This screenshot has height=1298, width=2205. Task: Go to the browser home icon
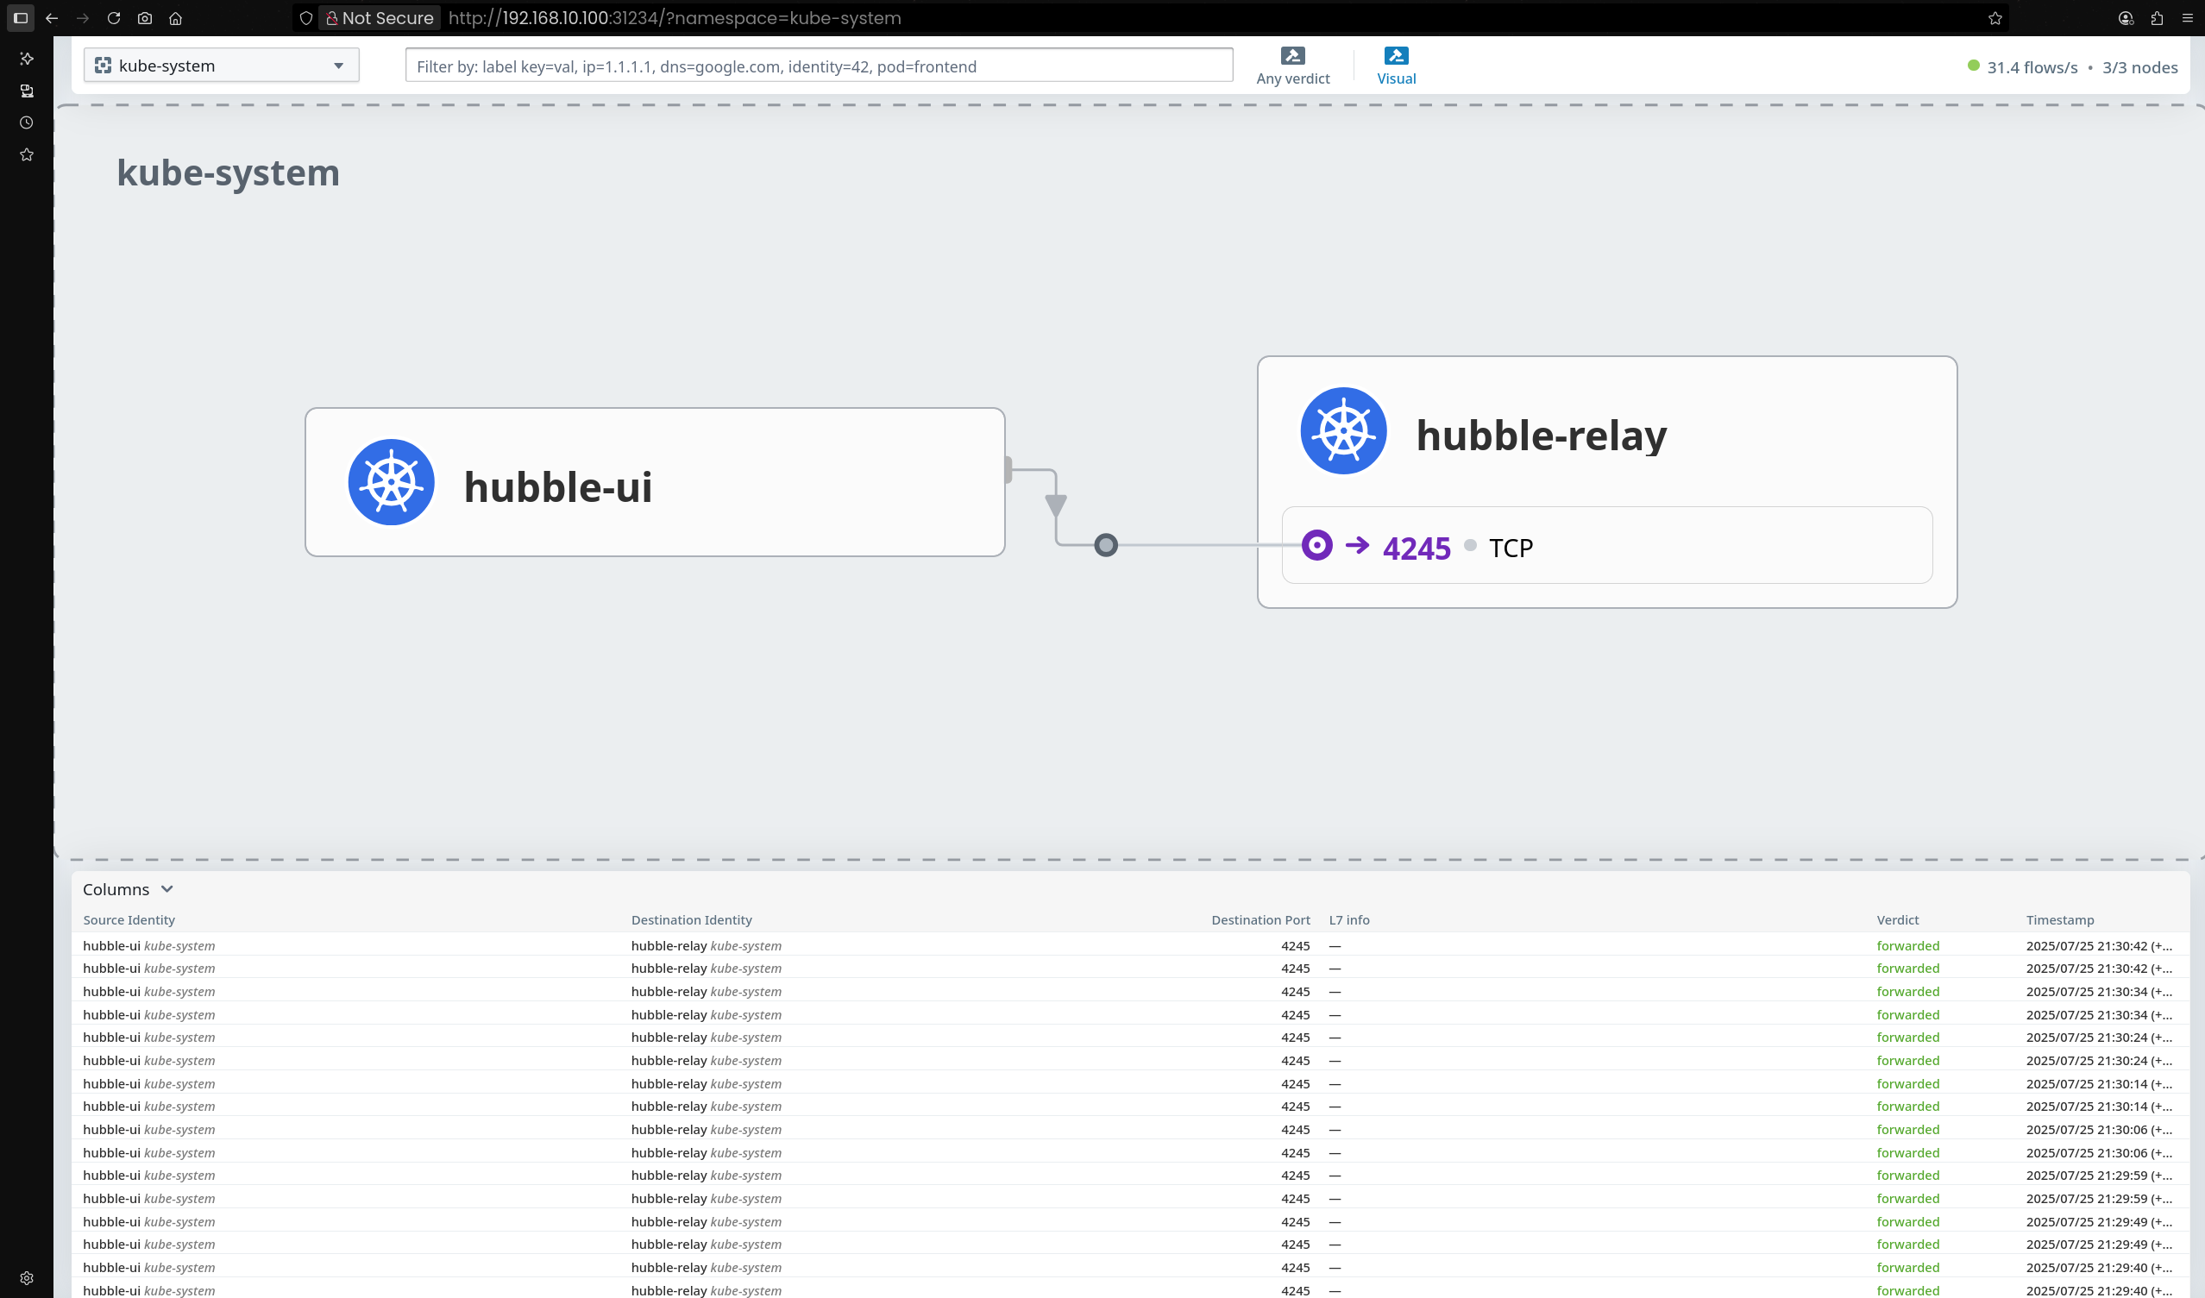176,17
